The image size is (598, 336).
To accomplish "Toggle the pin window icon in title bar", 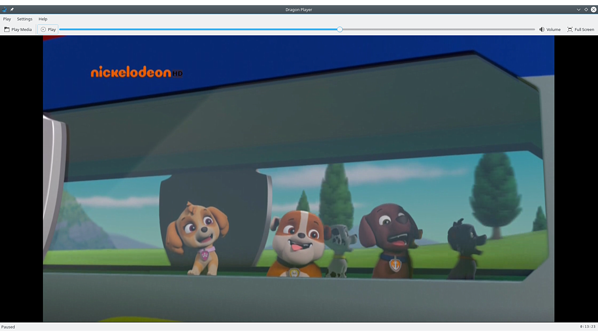I will point(12,10).
